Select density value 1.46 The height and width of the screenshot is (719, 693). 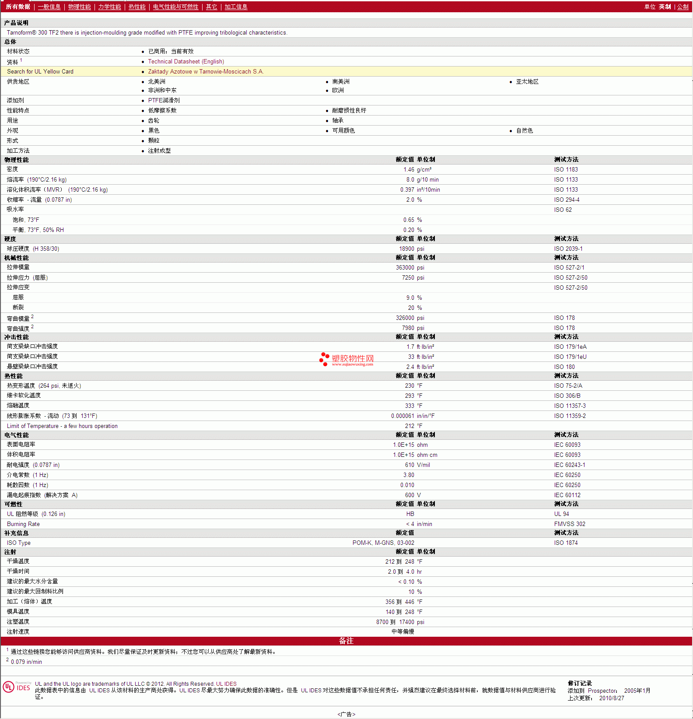pos(409,170)
